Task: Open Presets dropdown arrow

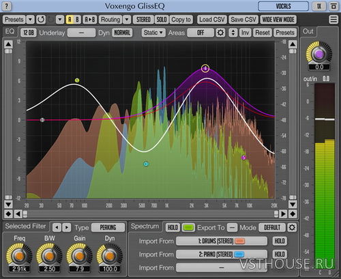Action: [x=30, y=20]
